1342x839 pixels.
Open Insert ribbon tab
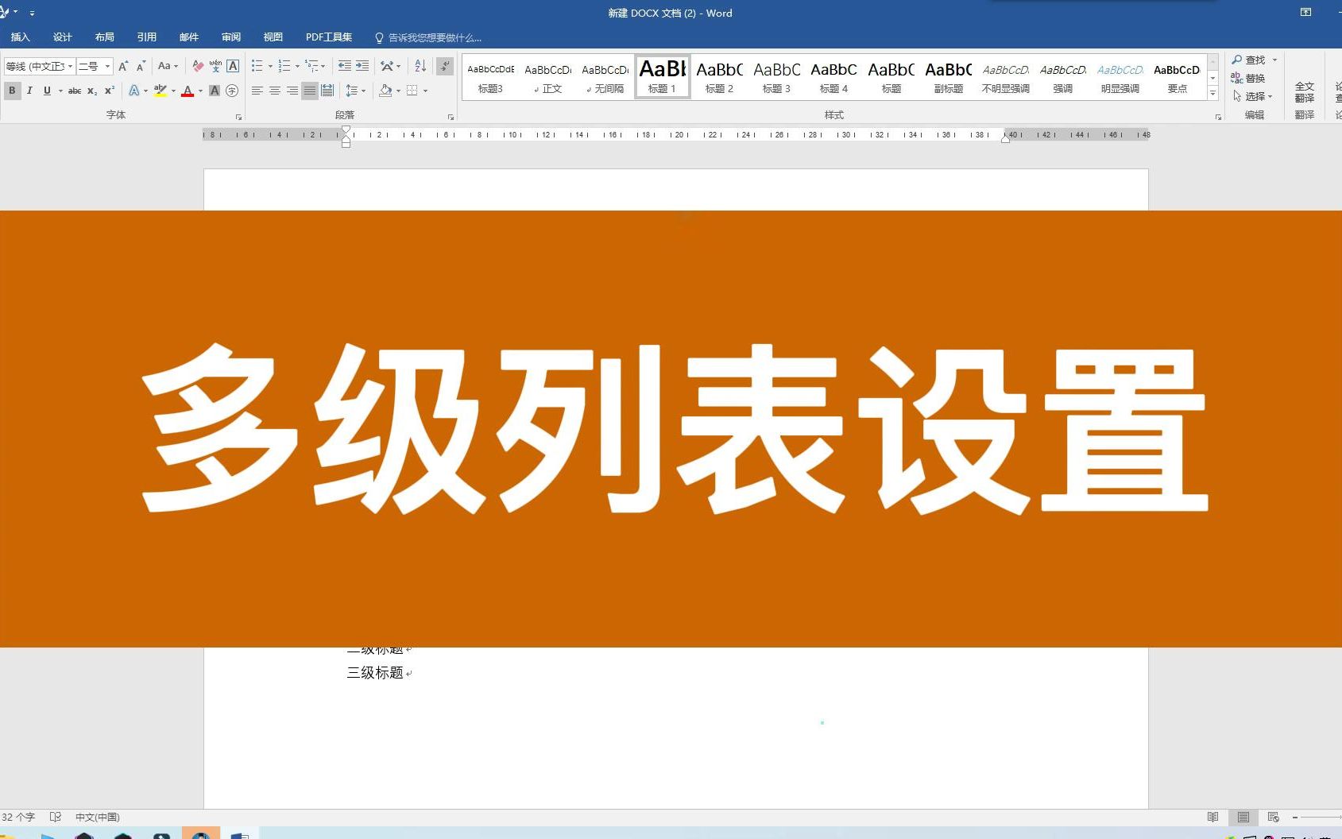(x=20, y=37)
